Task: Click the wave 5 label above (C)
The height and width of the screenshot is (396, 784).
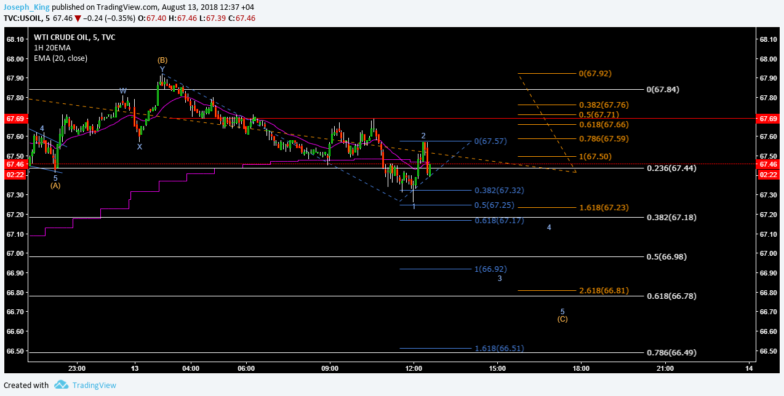Action: [562, 311]
